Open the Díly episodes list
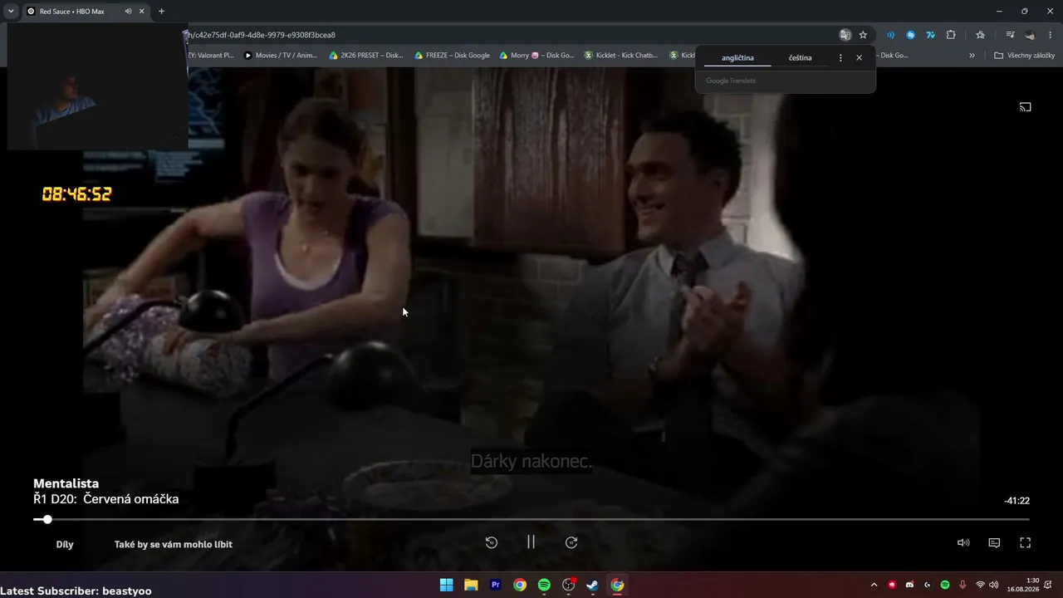The width and height of the screenshot is (1063, 598). (65, 545)
